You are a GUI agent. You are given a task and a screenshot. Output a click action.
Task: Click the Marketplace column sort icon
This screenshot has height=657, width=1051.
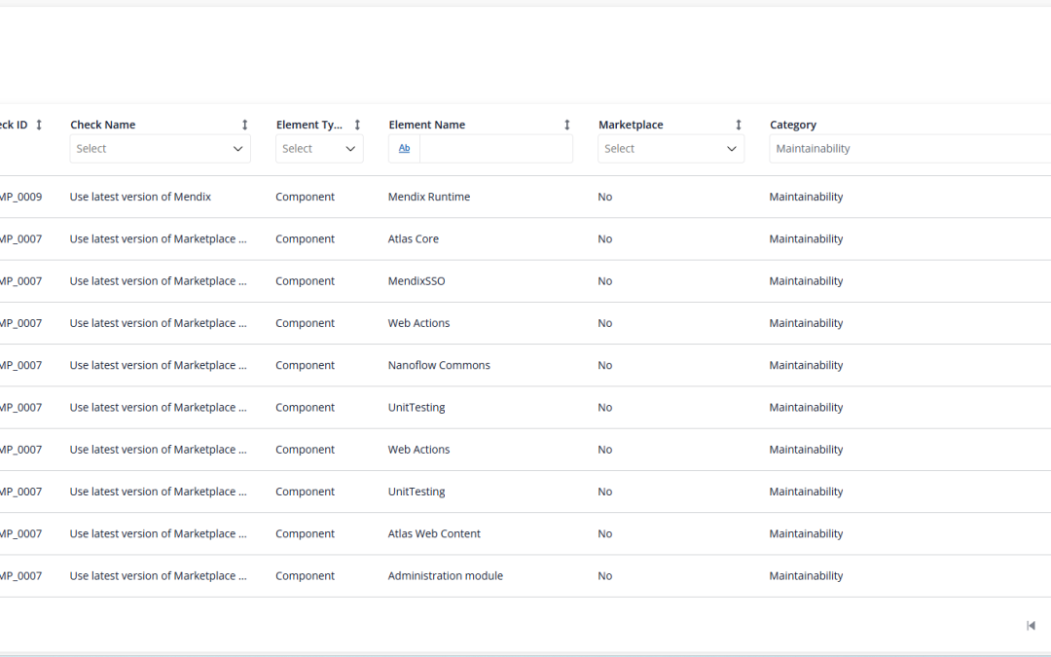pyautogui.click(x=739, y=125)
